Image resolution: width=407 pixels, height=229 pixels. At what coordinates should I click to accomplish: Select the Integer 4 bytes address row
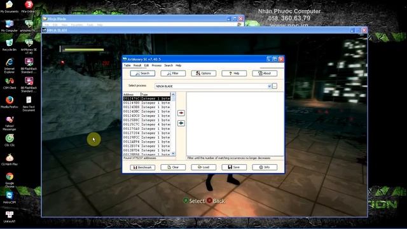[147, 125]
